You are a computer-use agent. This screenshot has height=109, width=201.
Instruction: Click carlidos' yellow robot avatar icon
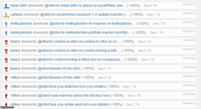pos(6,15)
